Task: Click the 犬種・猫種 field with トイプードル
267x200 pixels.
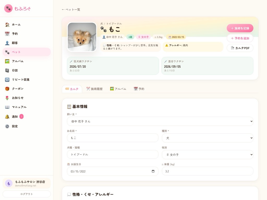Action: [x=113, y=155]
